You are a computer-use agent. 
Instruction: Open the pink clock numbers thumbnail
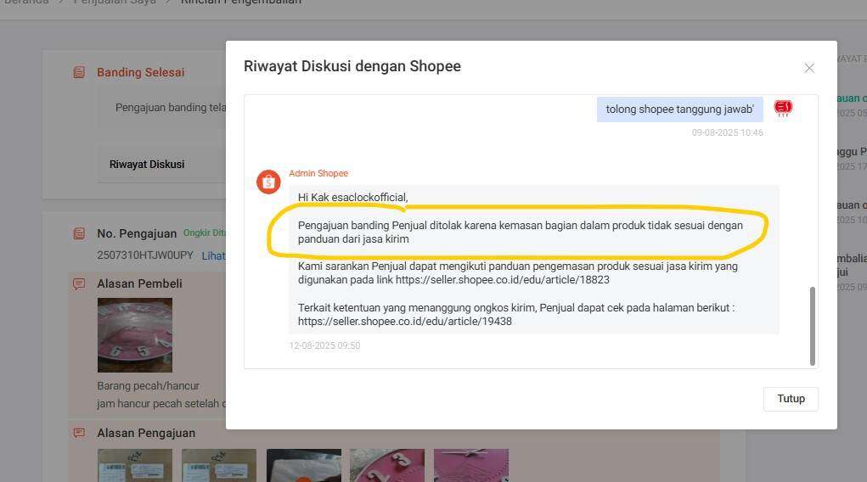coord(386,465)
